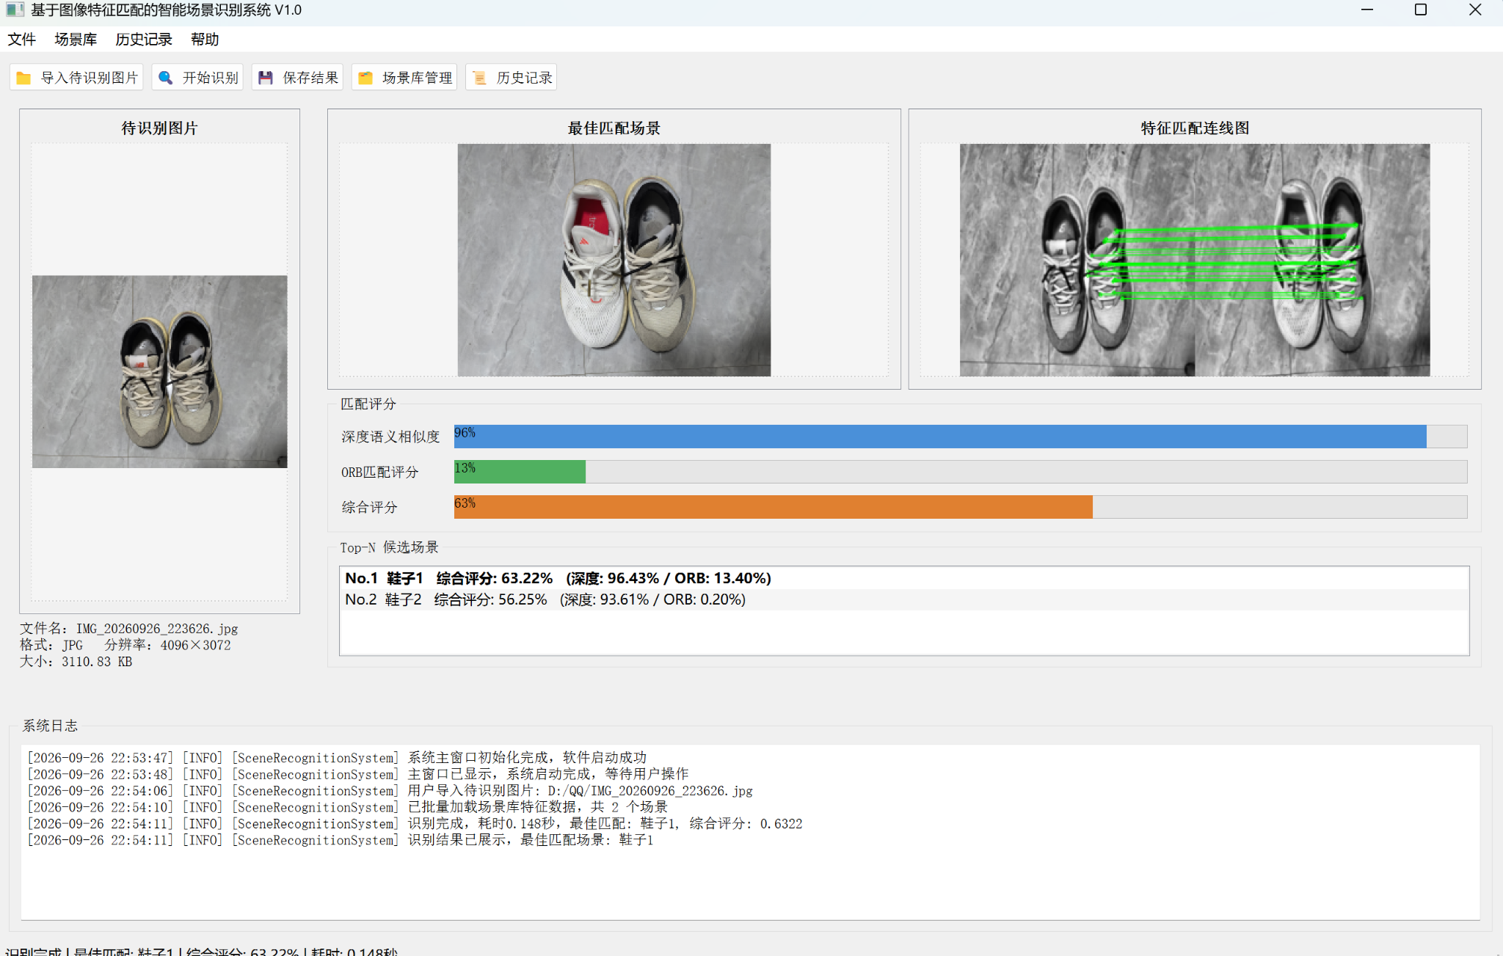1503x956 pixels.
Task: Click the 开始识别 button label
Action: click(x=211, y=78)
